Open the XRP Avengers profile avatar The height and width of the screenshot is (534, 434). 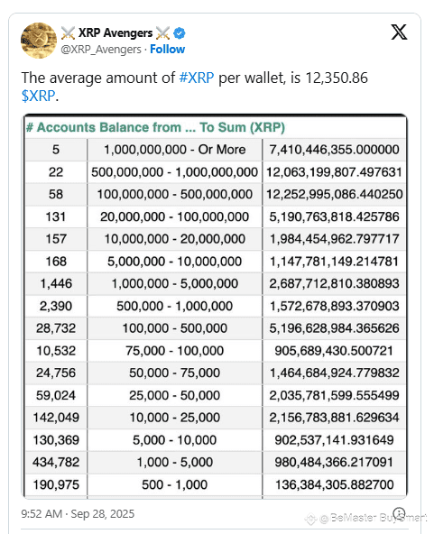[39, 41]
